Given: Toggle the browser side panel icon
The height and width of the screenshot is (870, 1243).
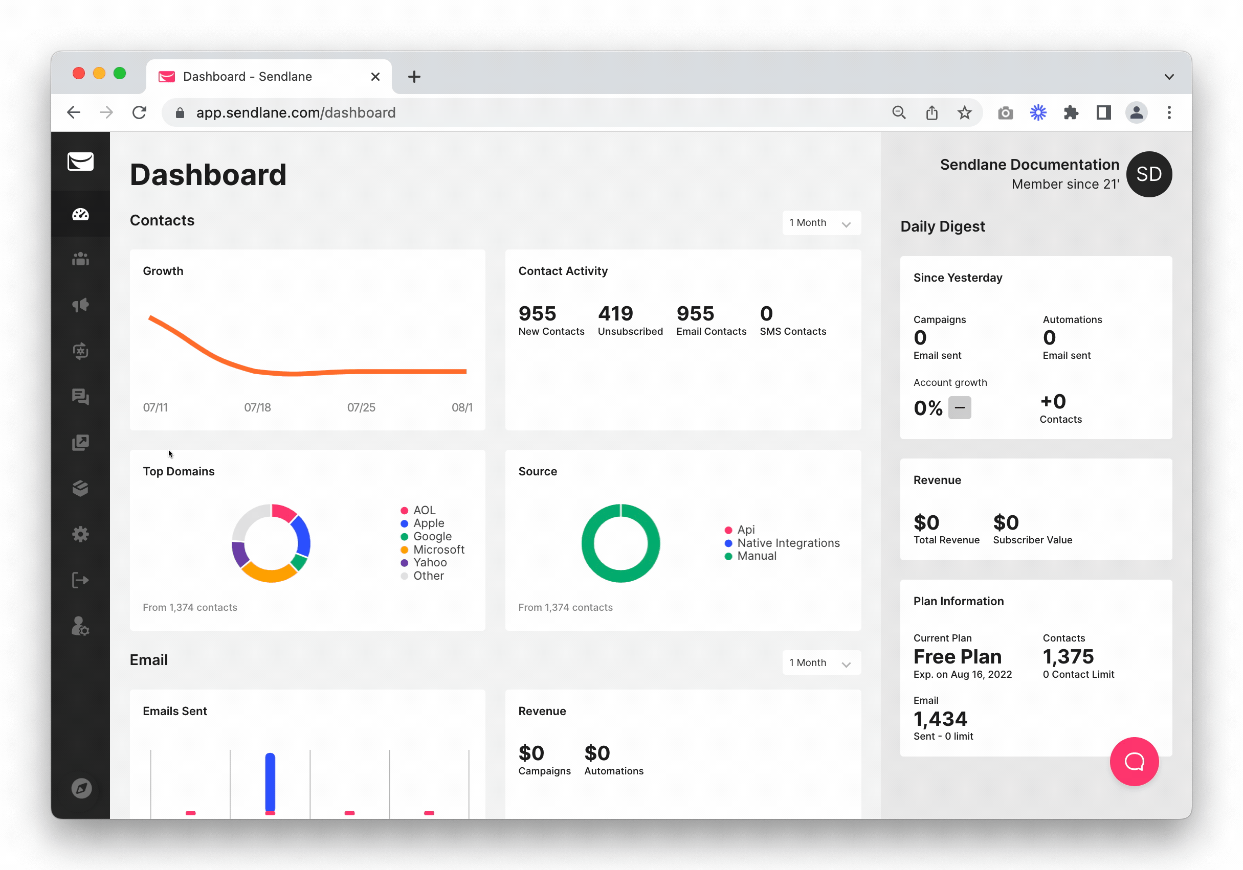Looking at the screenshot, I should click(1103, 112).
